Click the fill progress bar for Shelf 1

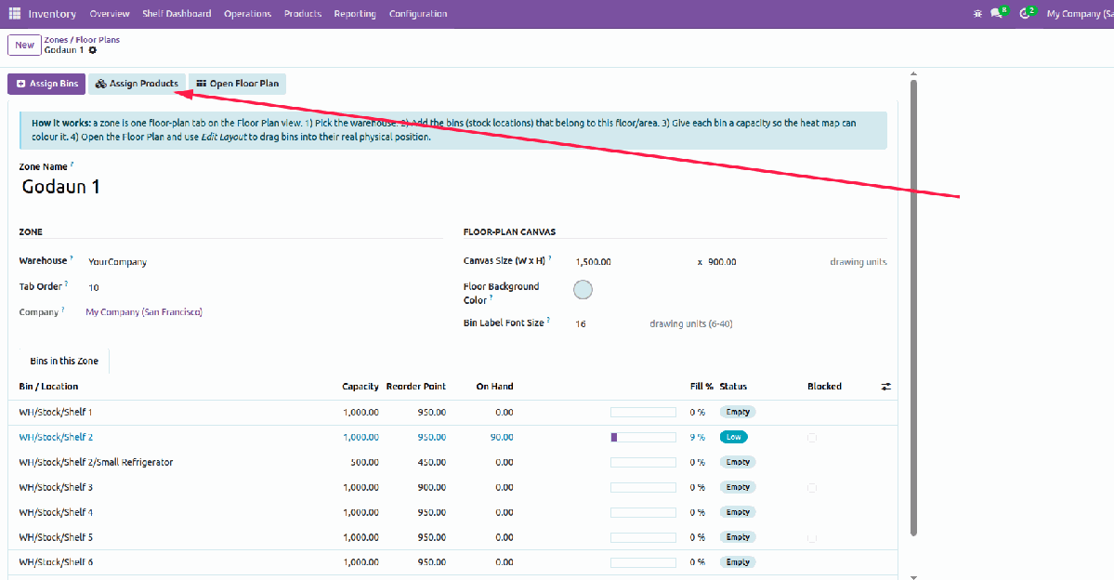point(643,413)
